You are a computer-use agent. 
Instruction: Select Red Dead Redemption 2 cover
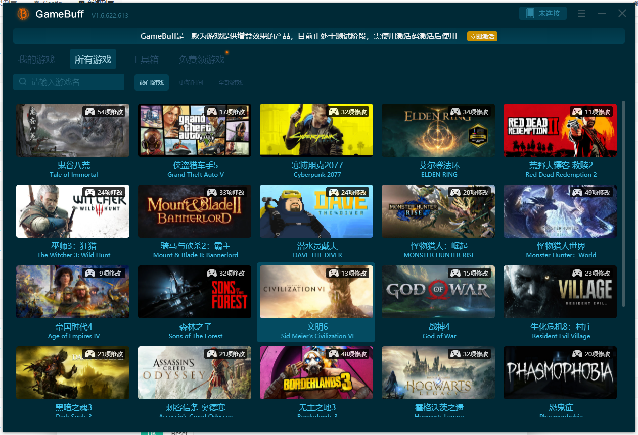pos(560,131)
